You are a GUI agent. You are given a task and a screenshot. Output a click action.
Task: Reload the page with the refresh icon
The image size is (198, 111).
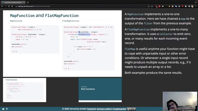point(9,6)
